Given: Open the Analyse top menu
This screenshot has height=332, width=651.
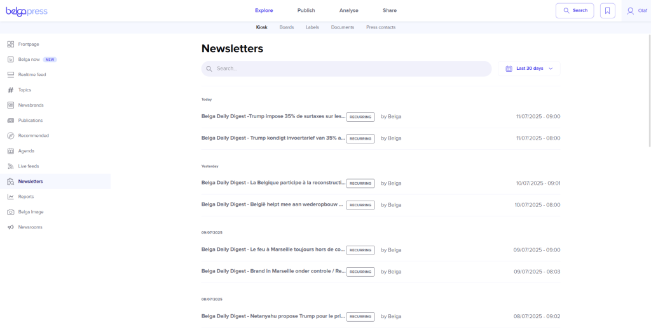Looking at the screenshot, I should (348, 11).
